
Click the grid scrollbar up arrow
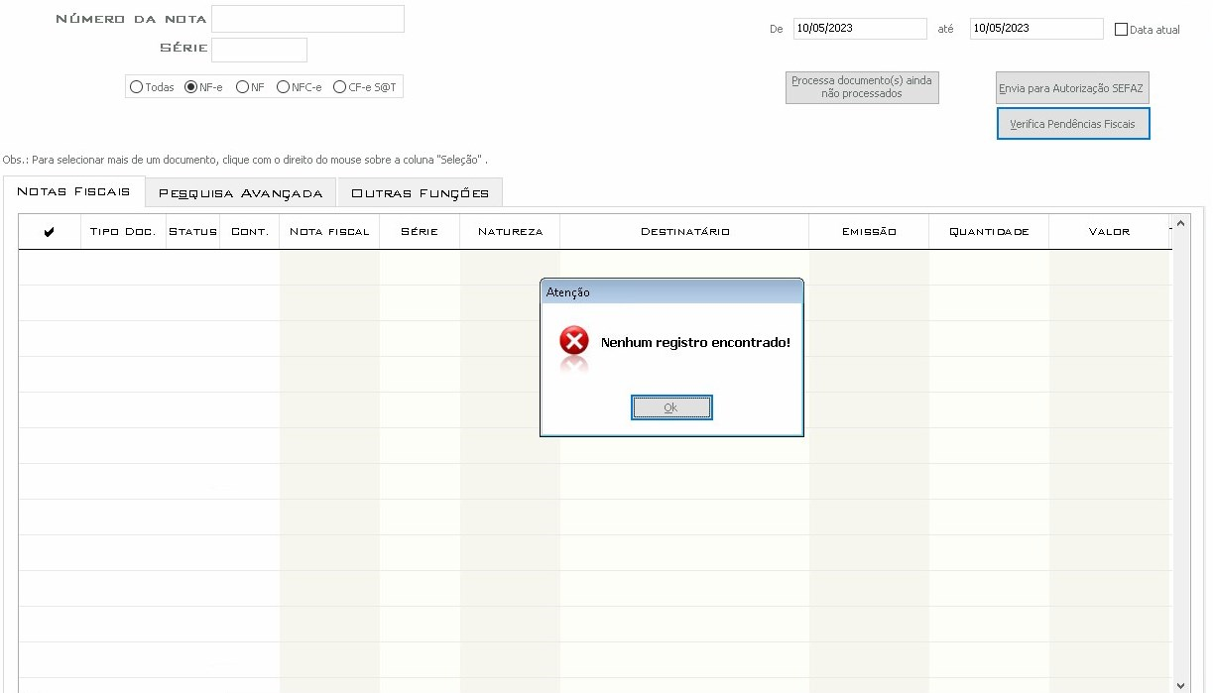pos(1180,223)
